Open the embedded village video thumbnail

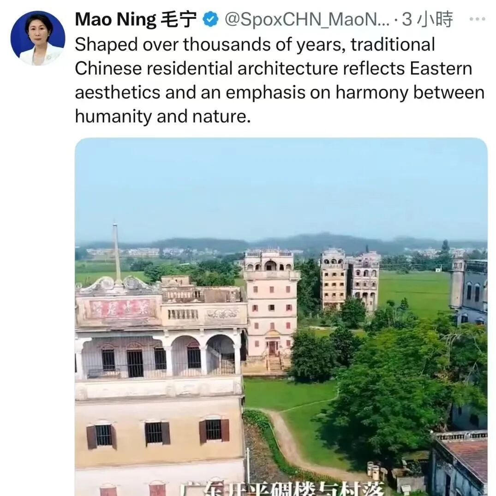click(281, 317)
